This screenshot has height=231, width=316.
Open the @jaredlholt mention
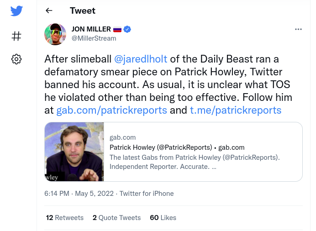(141, 59)
